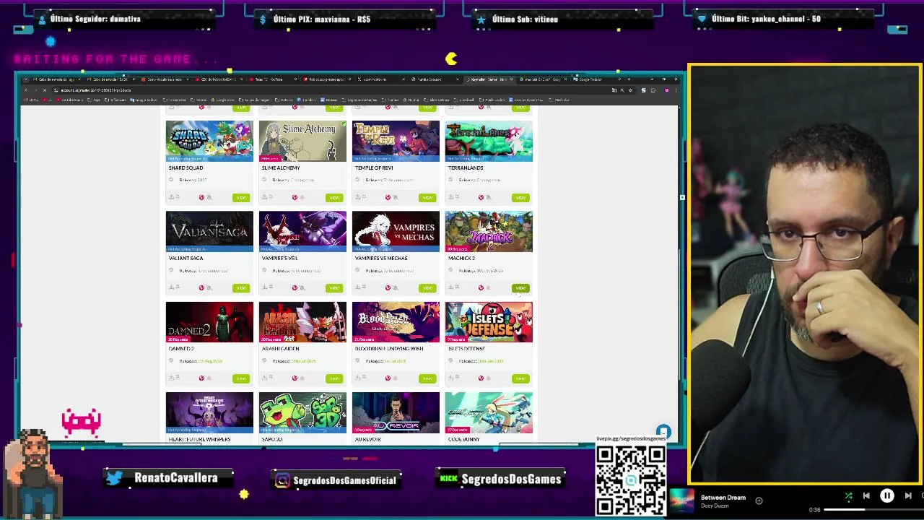The image size is (924, 520).
Task: Click the blue chat bubble widget on page
Action: [663, 432]
